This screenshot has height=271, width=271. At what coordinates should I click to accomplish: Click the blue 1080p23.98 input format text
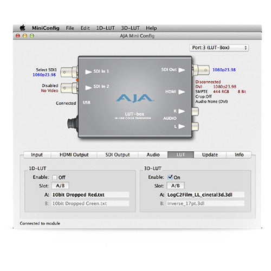(44, 75)
